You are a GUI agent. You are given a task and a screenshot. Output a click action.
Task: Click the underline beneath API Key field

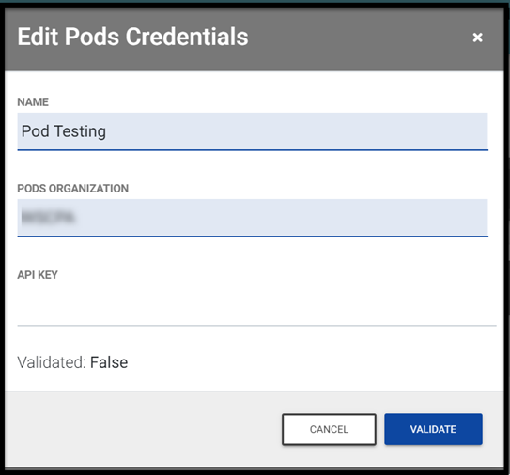(x=256, y=325)
